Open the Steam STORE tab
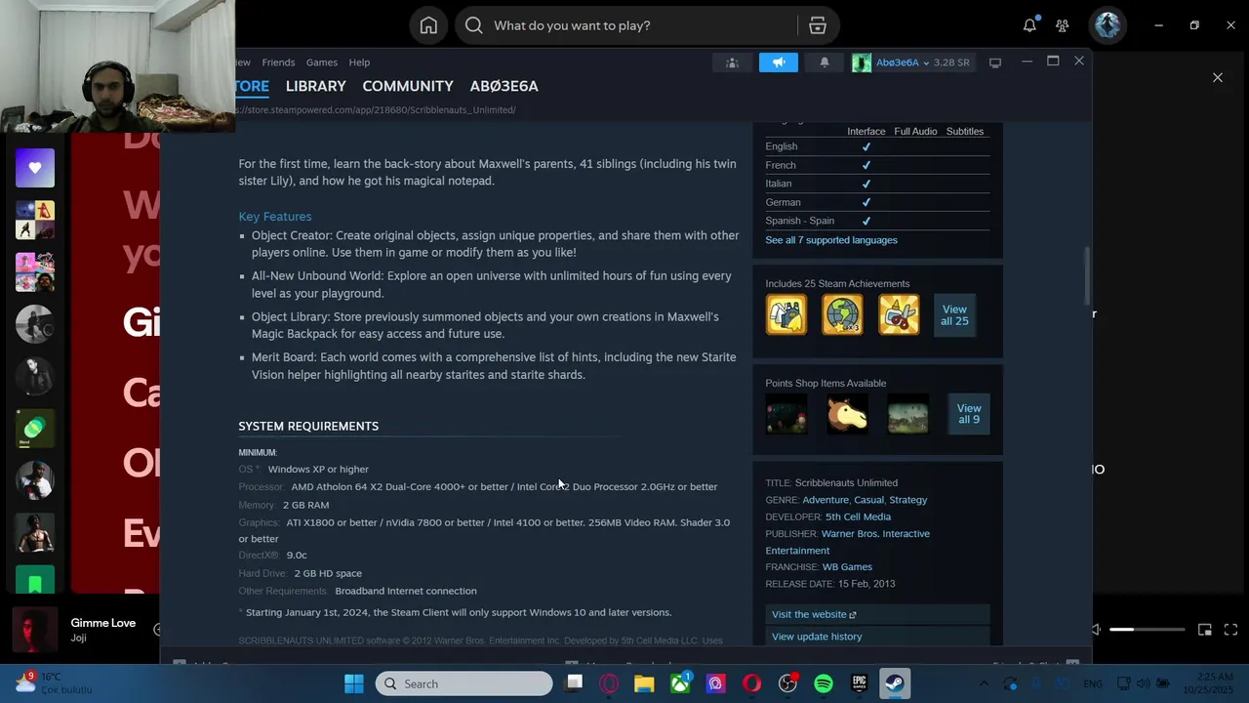The height and width of the screenshot is (703, 1249). (252, 86)
